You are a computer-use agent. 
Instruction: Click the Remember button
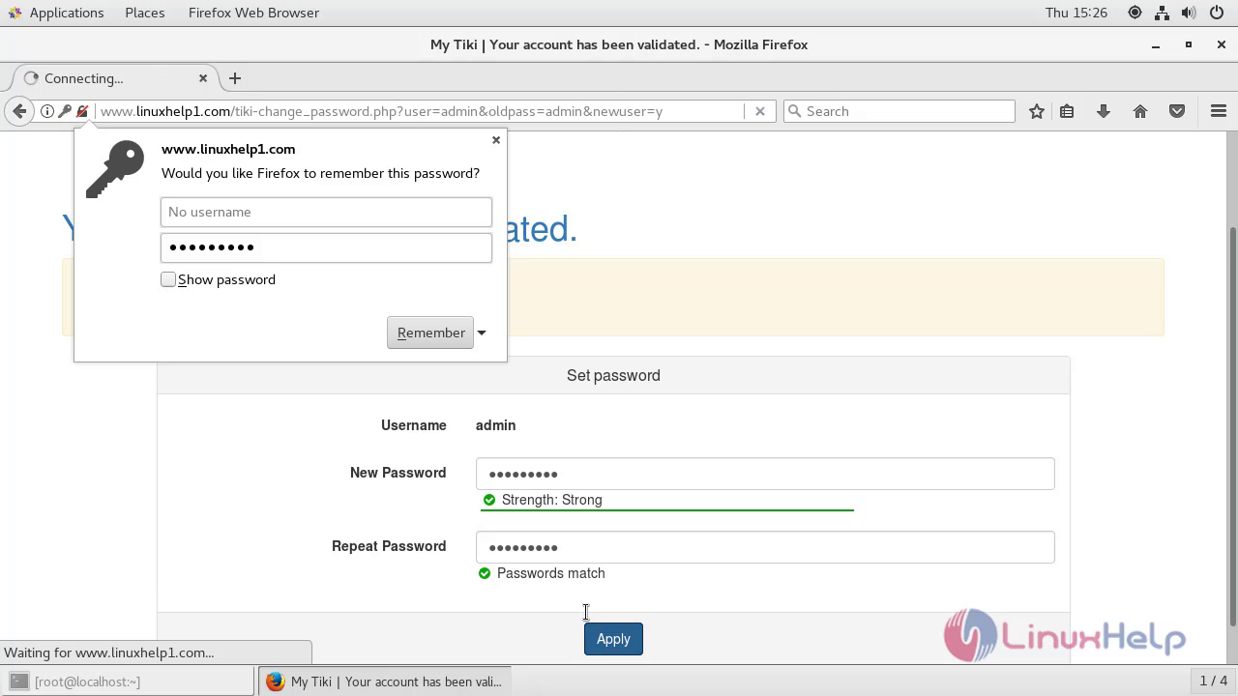[430, 333]
